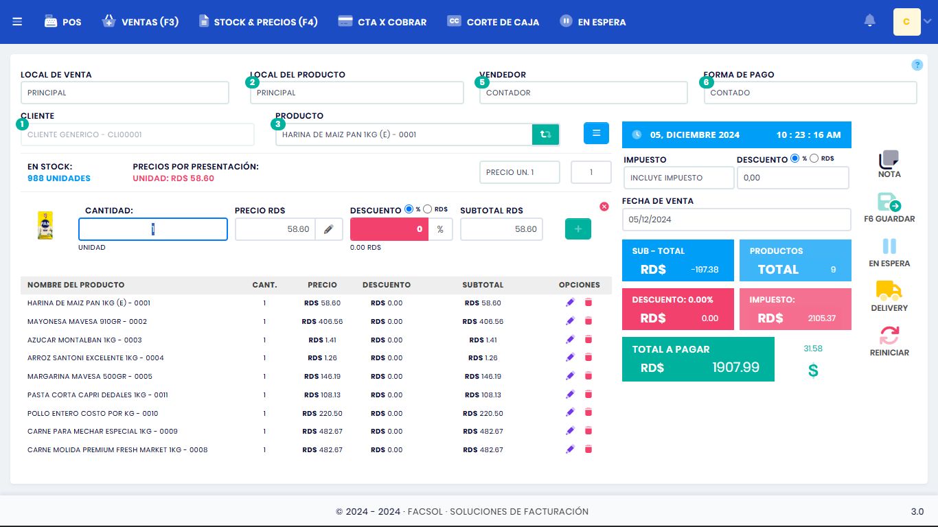The width and height of the screenshot is (938, 527).
Task: Expand user account menu chevron
Action: (927, 22)
